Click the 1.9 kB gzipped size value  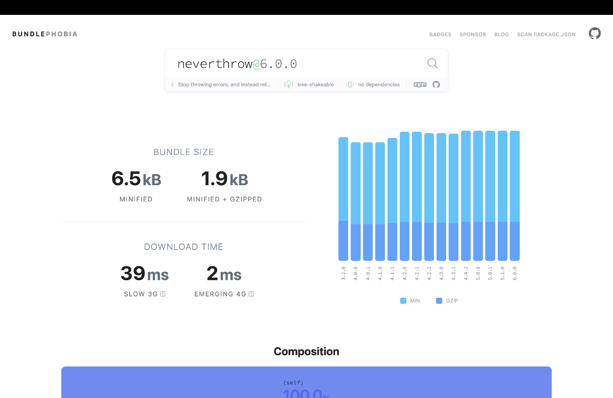tap(225, 179)
